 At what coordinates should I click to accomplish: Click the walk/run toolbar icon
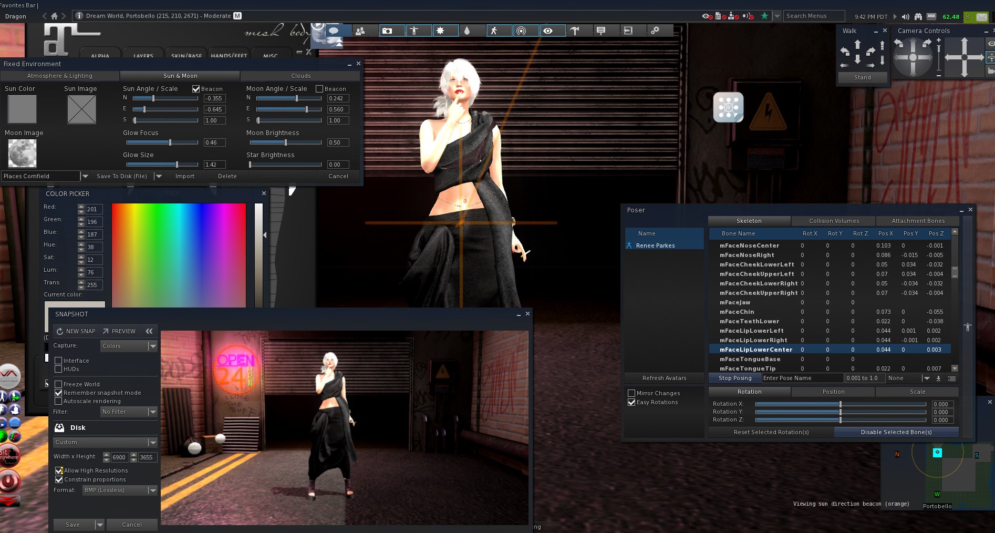point(494,31)
